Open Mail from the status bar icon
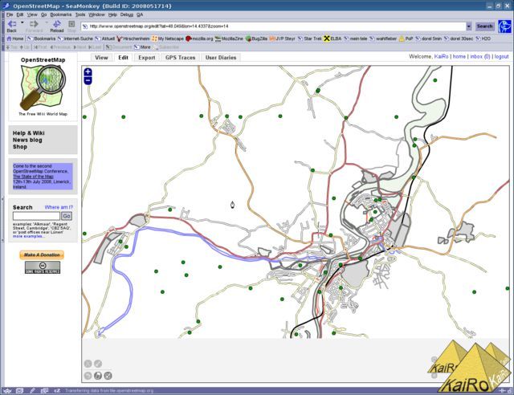514x395 pixels. point(19,391)
